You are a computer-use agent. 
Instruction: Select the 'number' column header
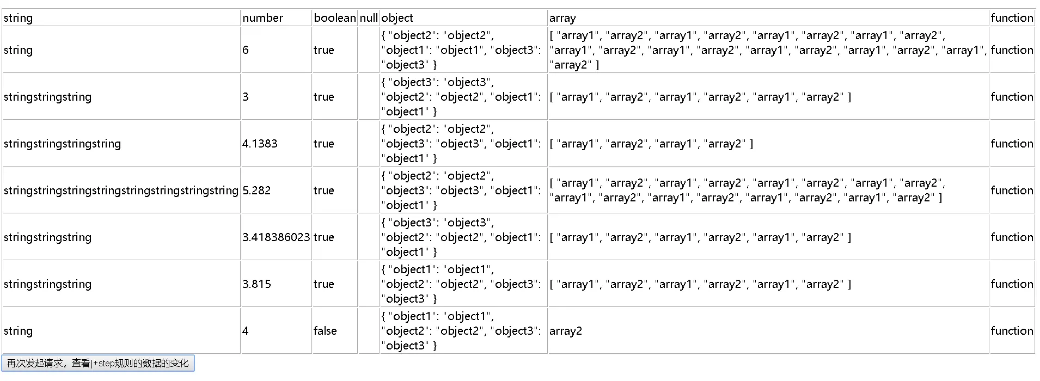(x=276, y=17)
